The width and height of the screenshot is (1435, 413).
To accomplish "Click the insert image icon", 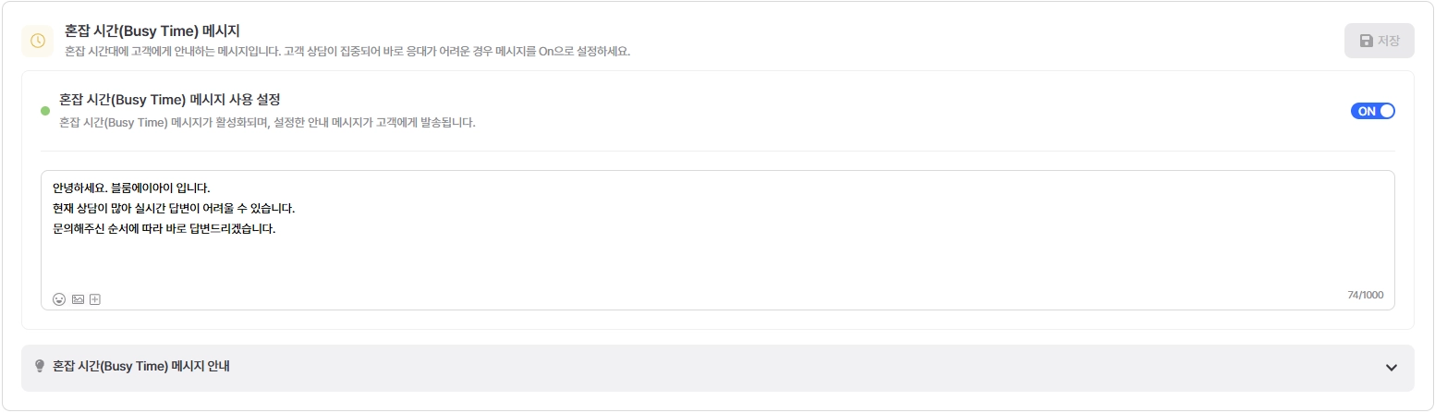I will [x=78, y=299].
